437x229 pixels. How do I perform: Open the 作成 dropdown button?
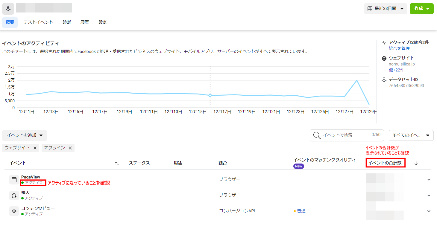click(x=421, y=9)
